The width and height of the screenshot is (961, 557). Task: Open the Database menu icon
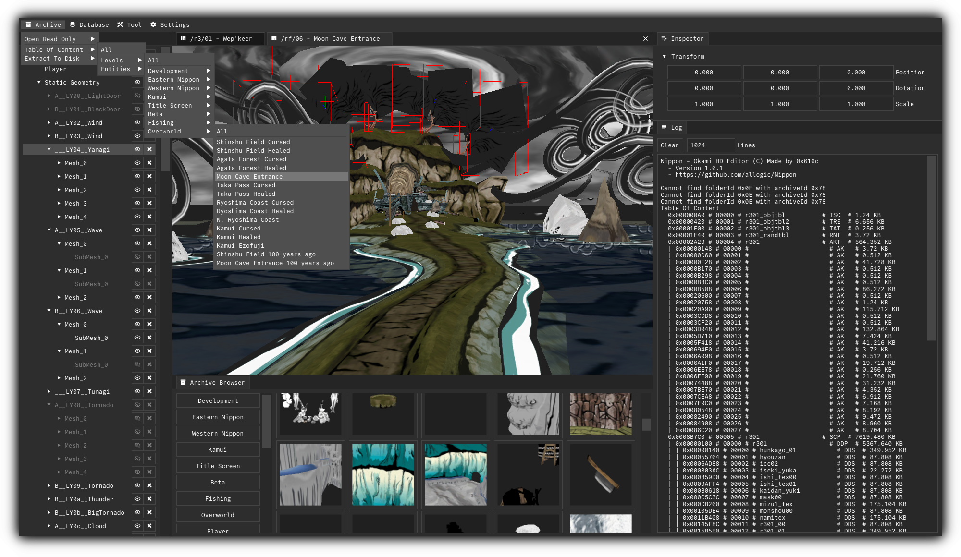73,24
